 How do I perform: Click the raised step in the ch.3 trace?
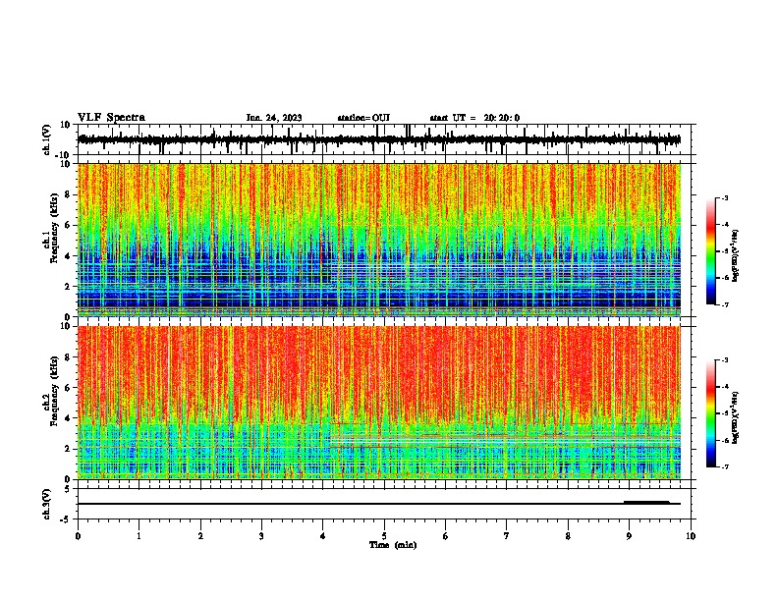[x=646, y=503]
